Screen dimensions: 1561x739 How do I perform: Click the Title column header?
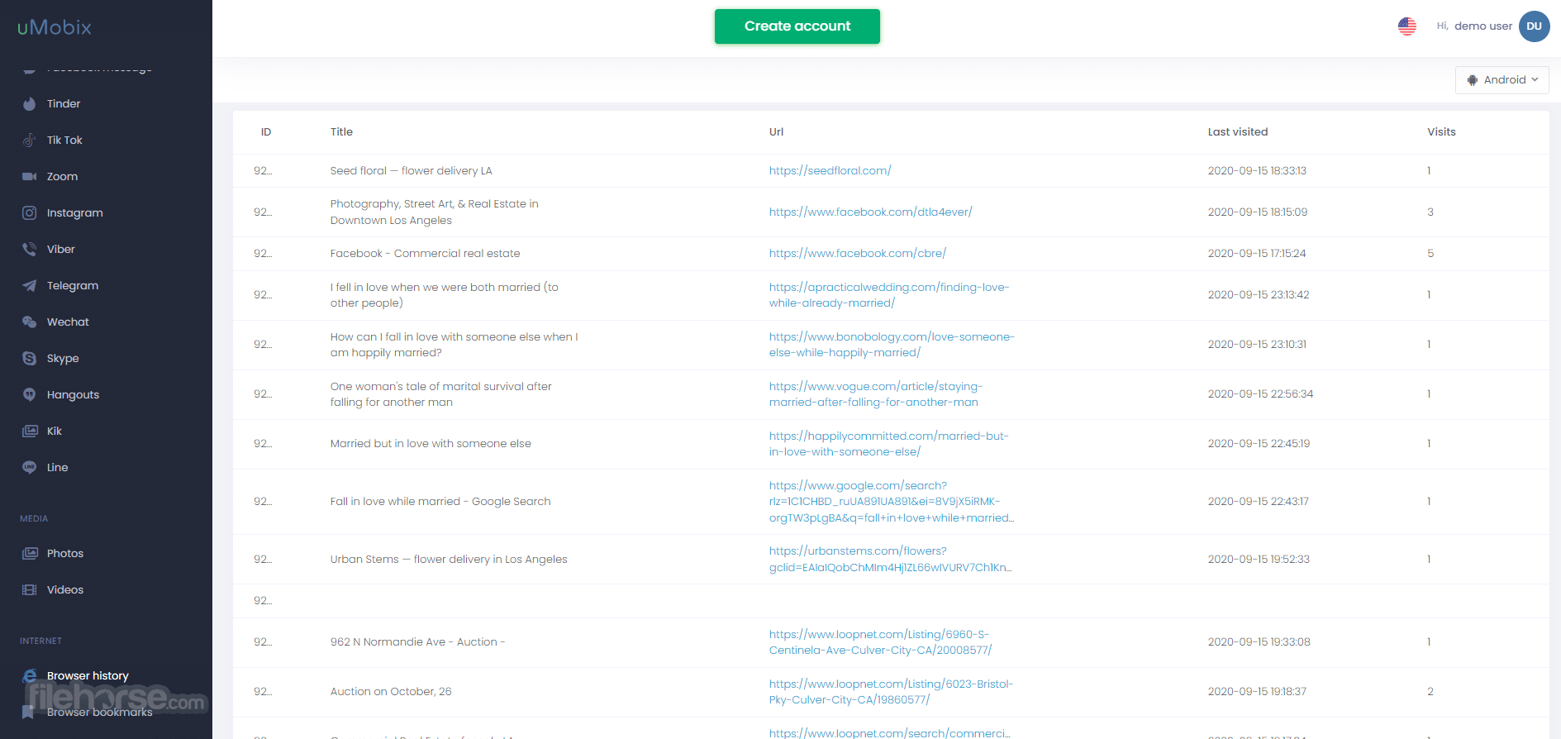341,132
